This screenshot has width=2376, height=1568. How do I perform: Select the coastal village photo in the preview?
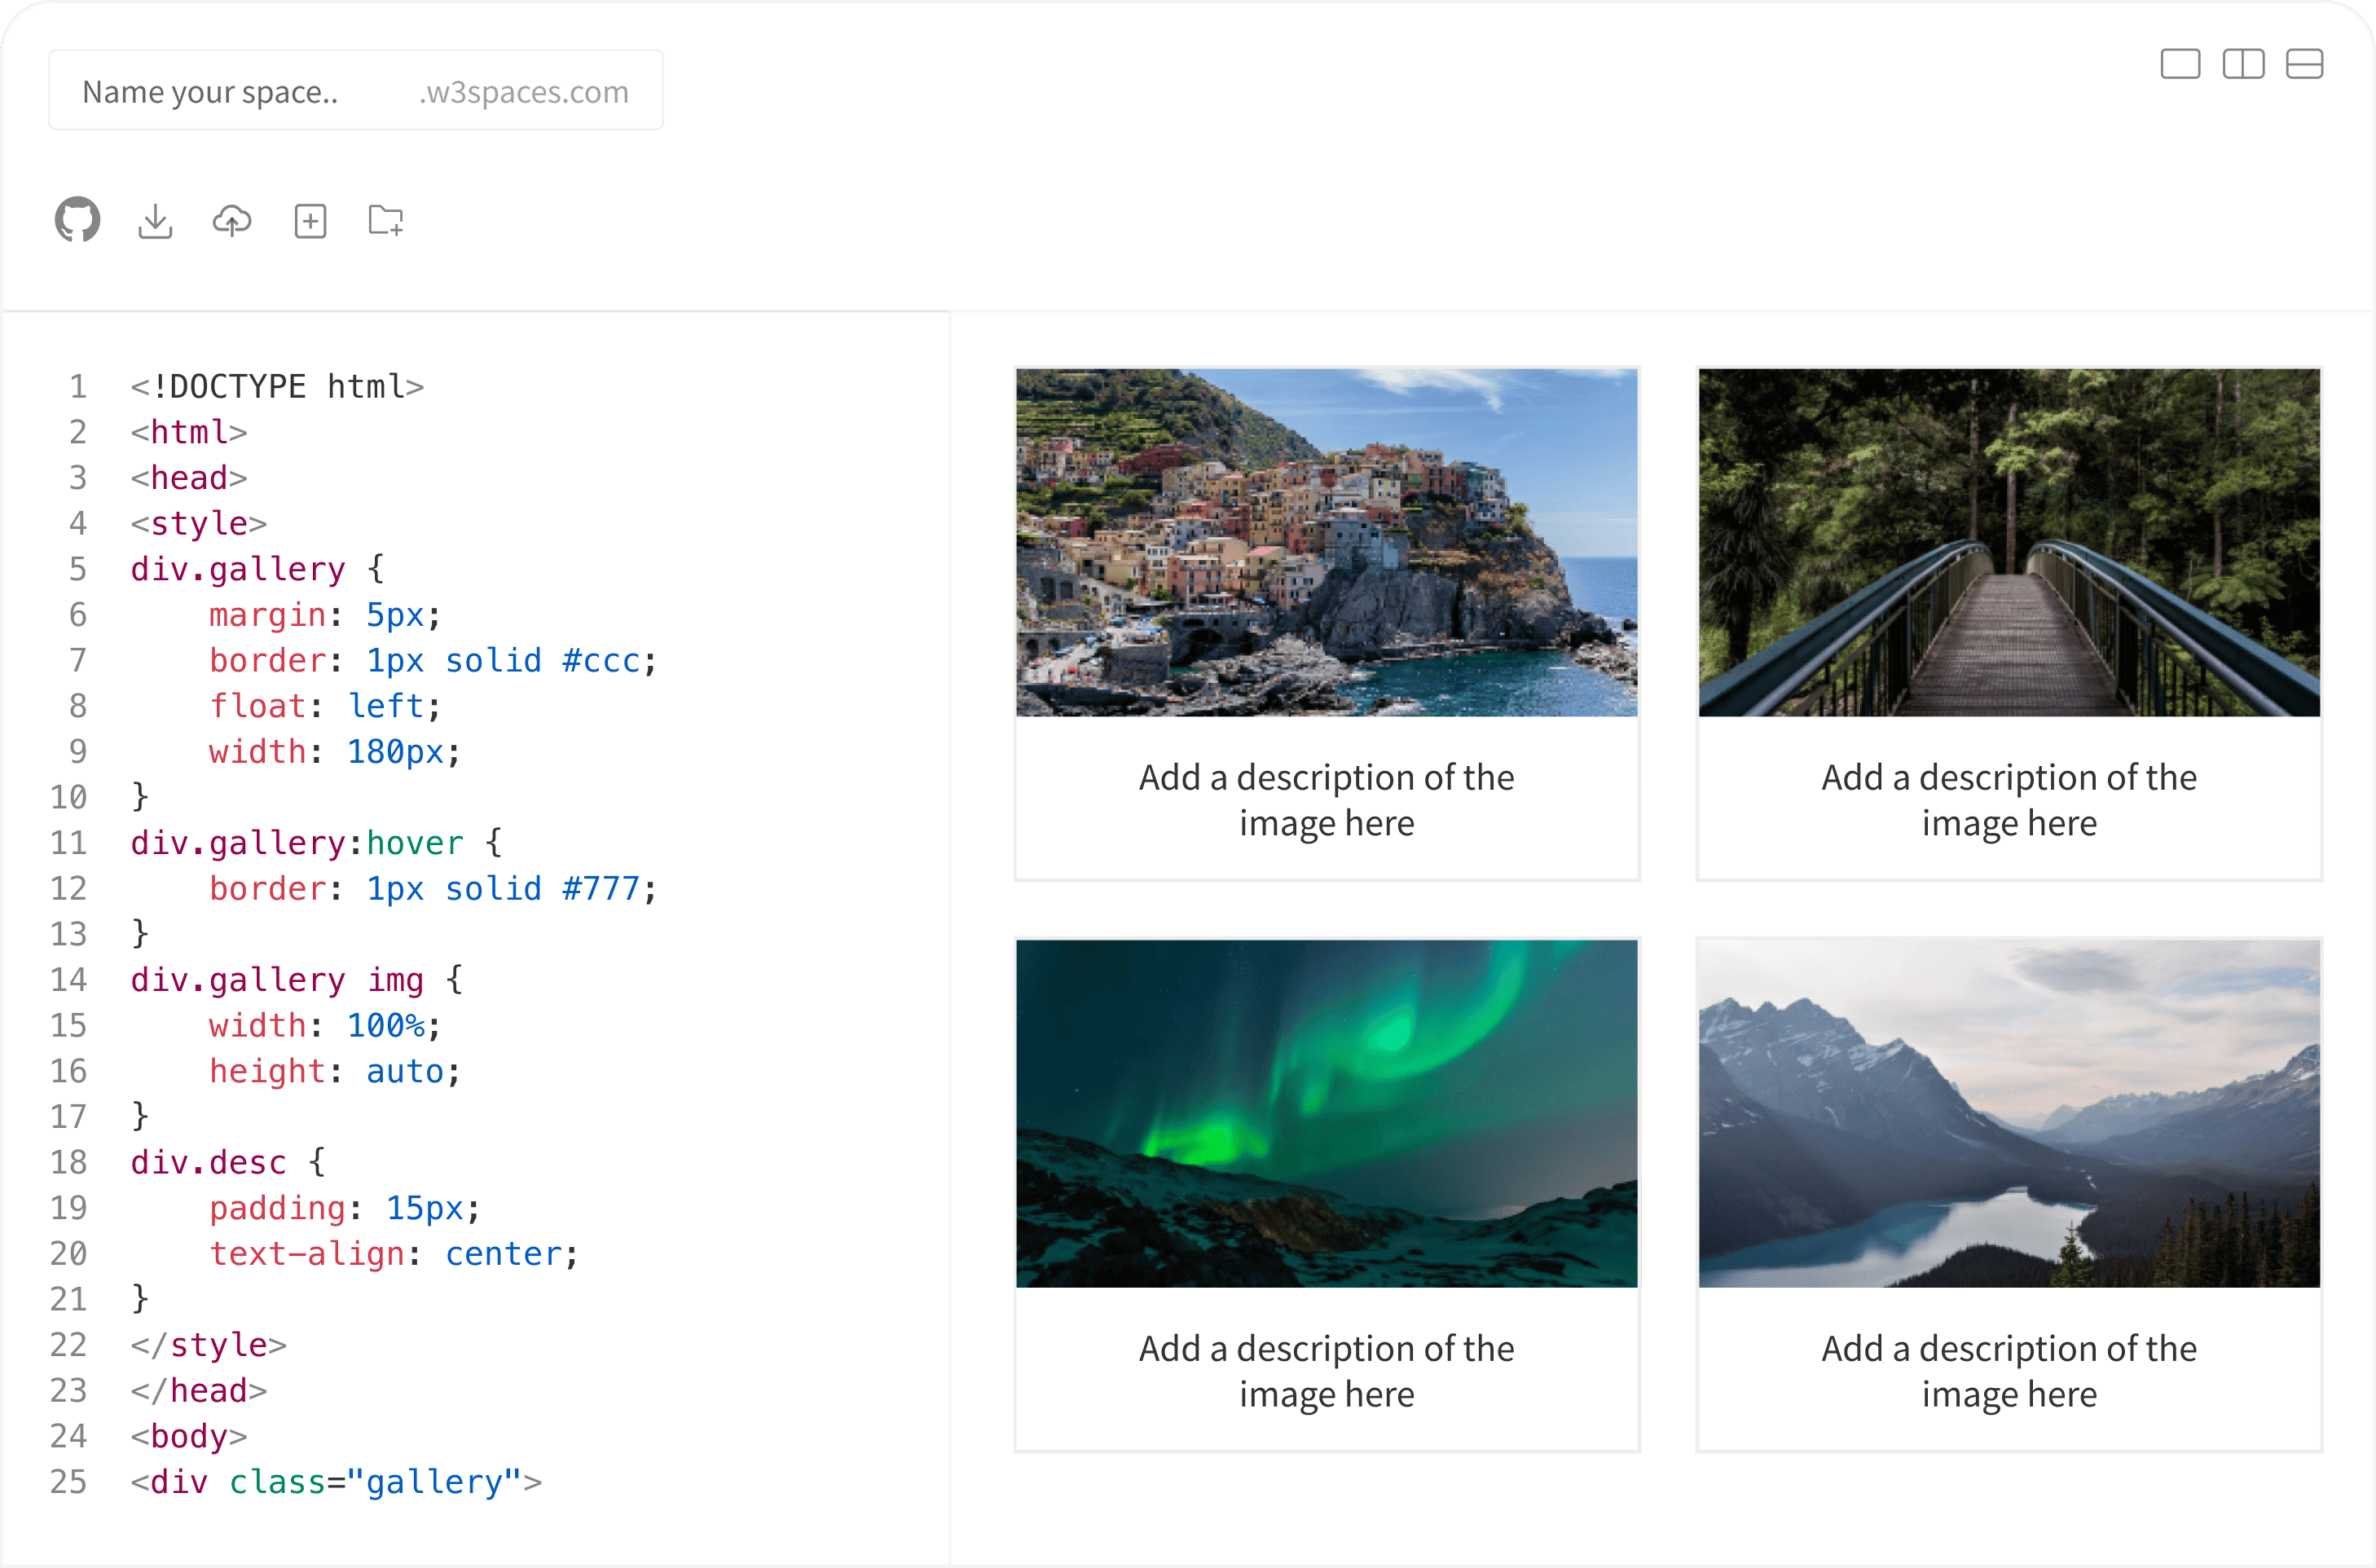1327,542
